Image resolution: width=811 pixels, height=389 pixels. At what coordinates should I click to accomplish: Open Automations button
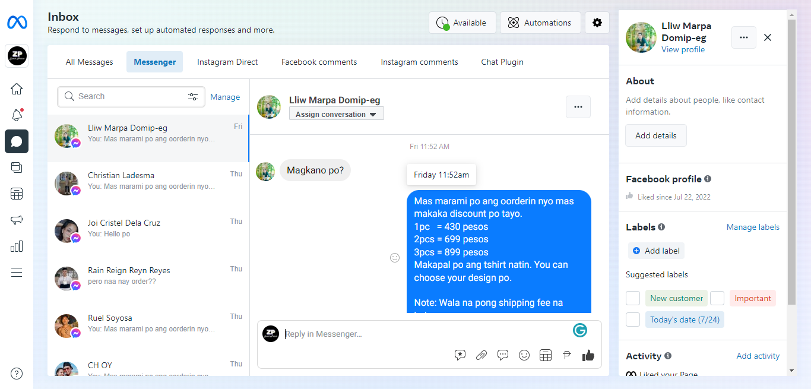tap(540, 23)
